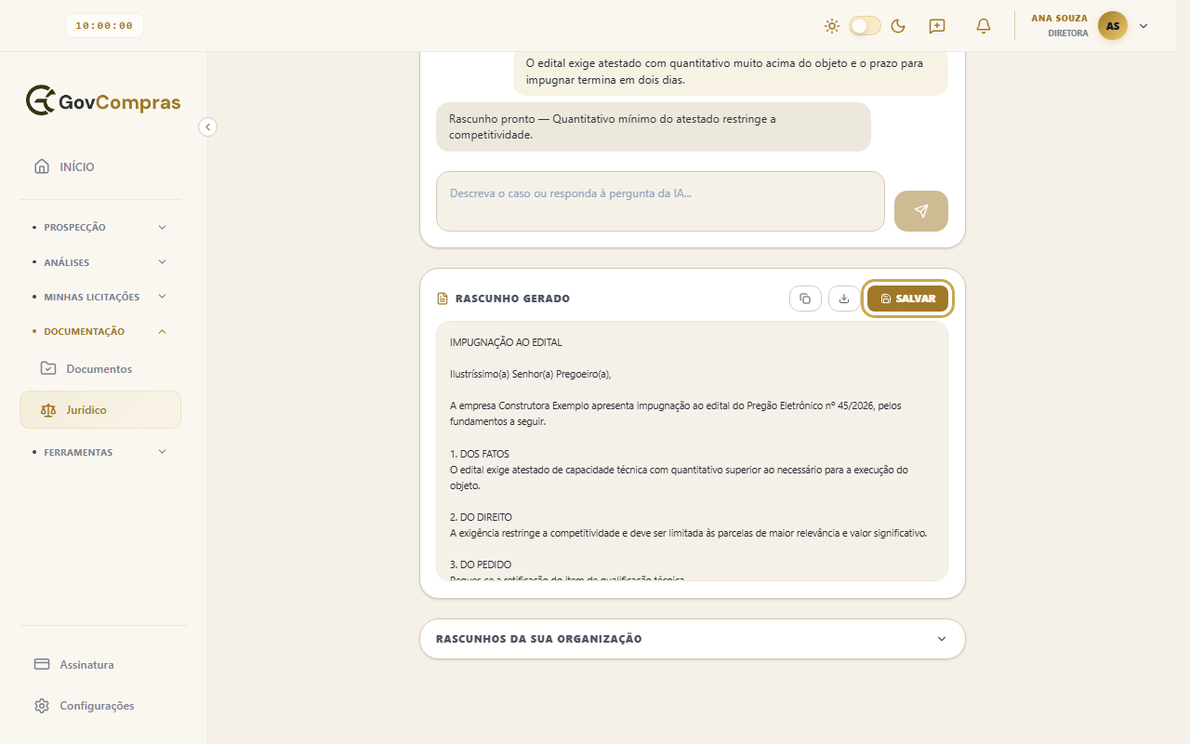Open the feedback message icon
The height and width of the screenshot is (744, 1190).
pos(937,26)
